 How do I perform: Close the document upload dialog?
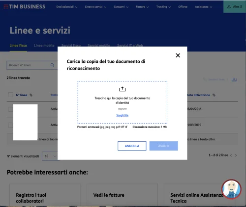(x=178, y=55)
